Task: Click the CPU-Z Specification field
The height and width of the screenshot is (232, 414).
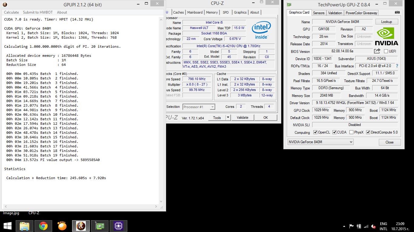Action: 229,46
